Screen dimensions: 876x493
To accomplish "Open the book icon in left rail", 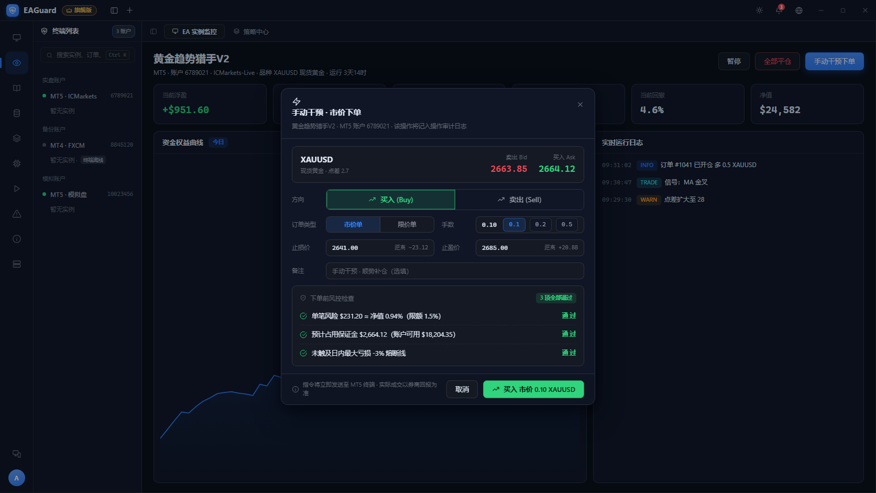I will (x=17, y=88).
